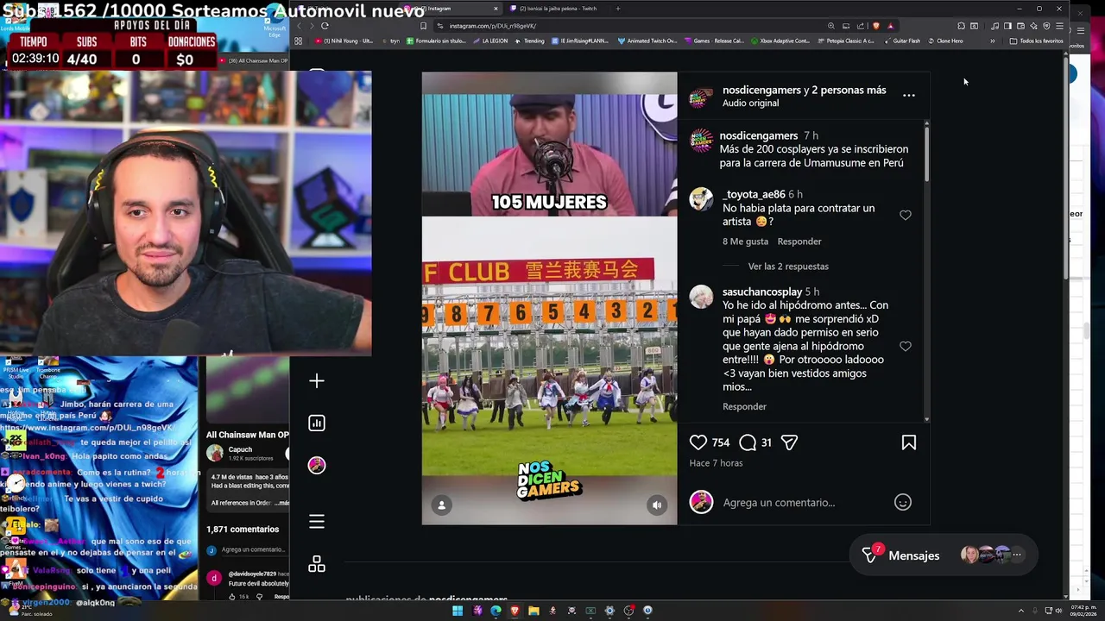The width and height of the screenshot is (1105, 621).
Task: Click the 754 likes count
Action: click(x=721, y=442)
